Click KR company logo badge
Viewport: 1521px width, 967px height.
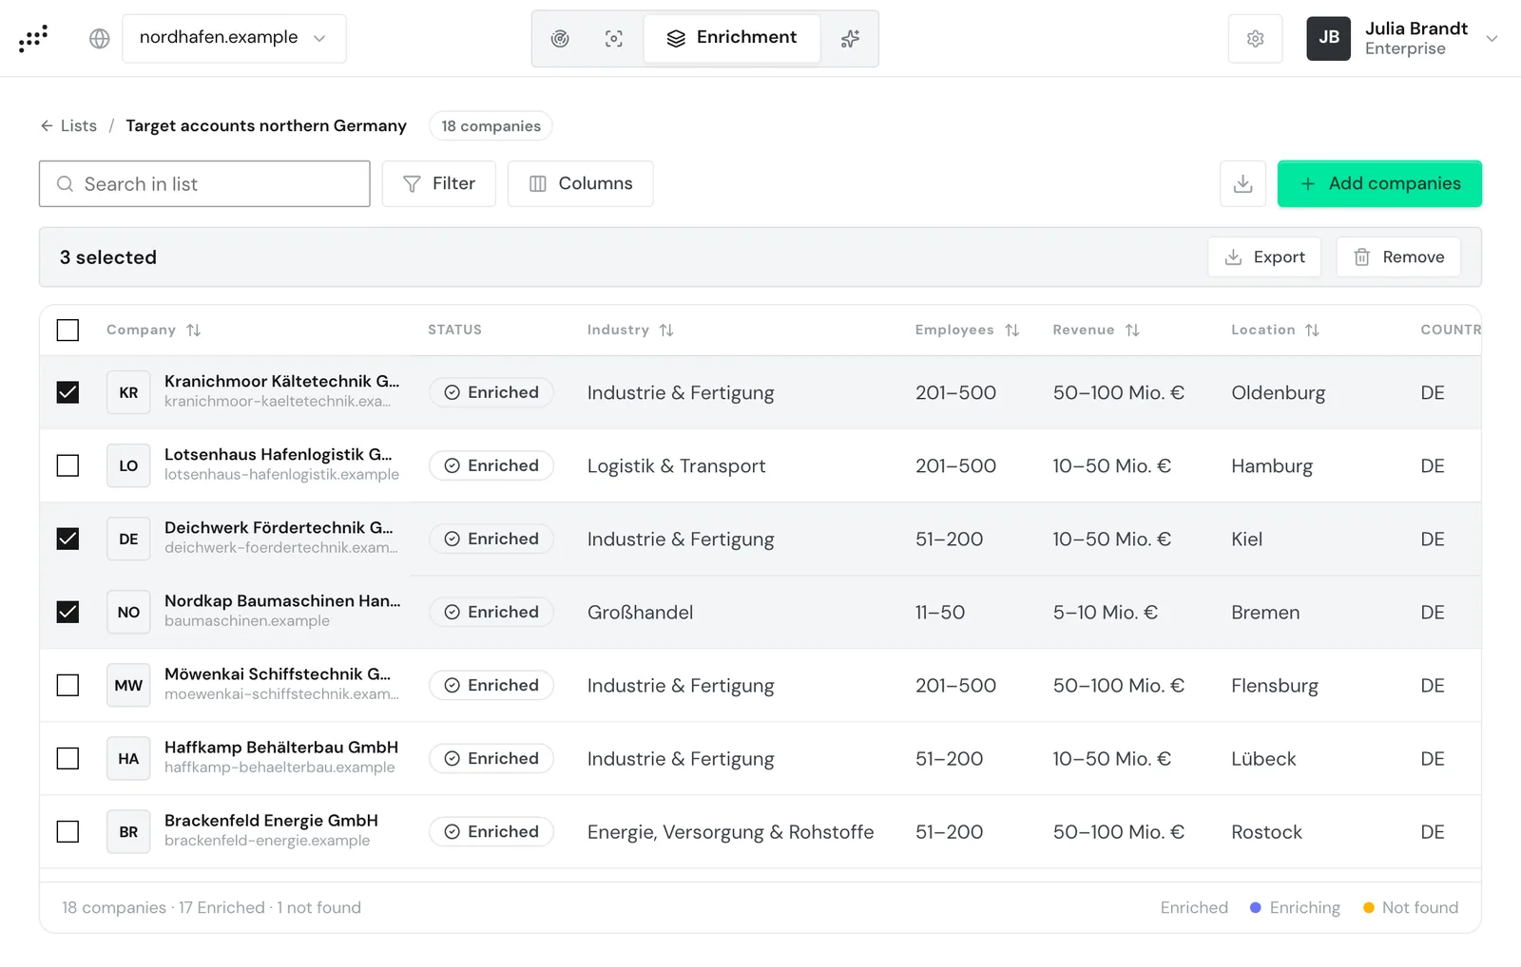coord(128,392)
